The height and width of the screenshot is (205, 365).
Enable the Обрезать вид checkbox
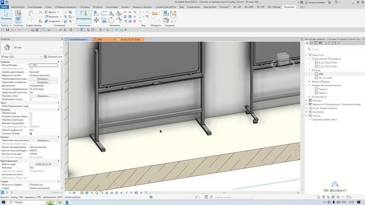(31, 113)
